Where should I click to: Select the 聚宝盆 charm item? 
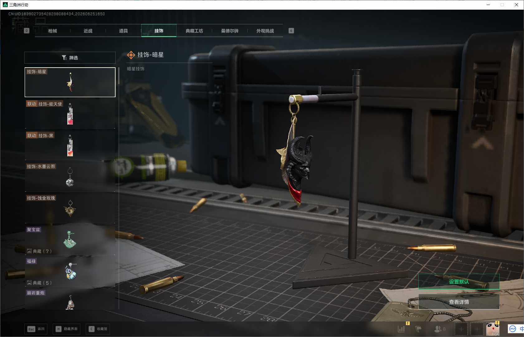[70, 240]
